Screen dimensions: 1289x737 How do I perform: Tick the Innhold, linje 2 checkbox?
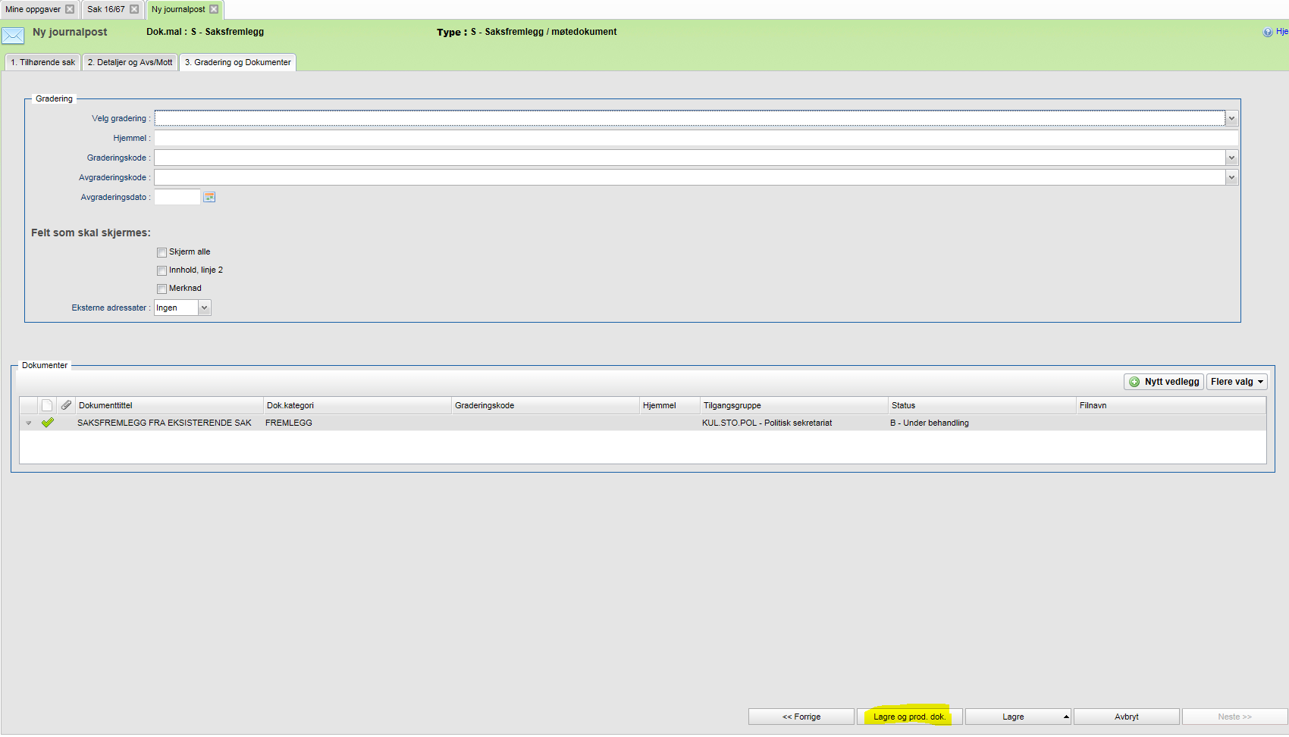(x=162, y=270)
